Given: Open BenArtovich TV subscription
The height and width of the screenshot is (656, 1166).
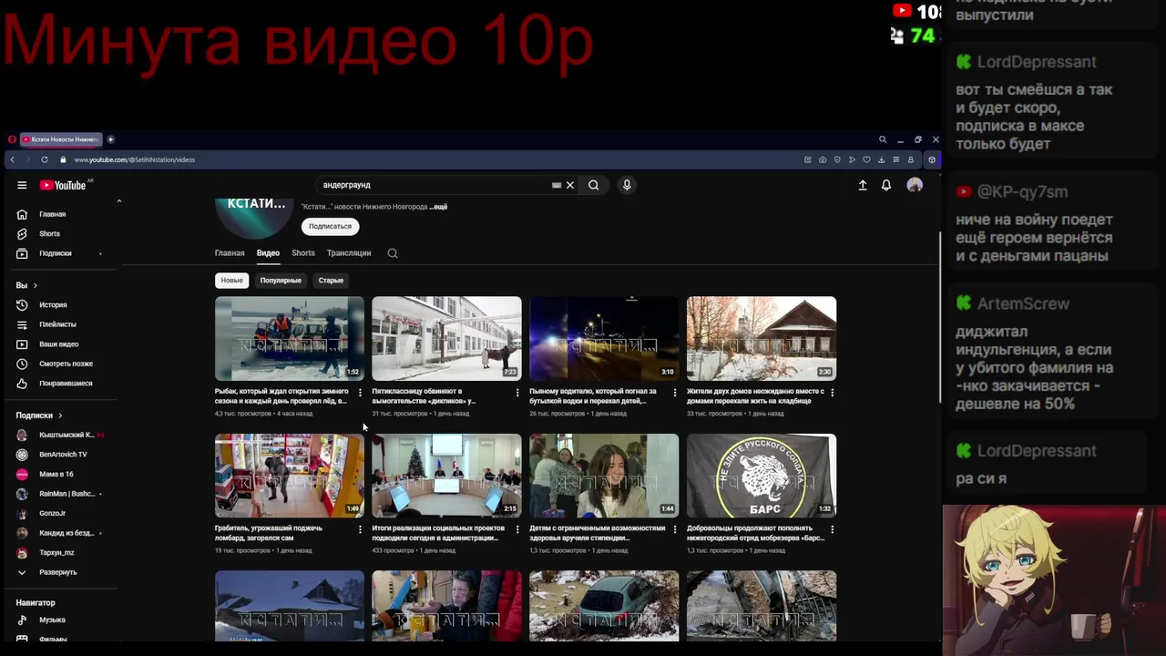Looking at the screenshot, I should tap(64, 455).
